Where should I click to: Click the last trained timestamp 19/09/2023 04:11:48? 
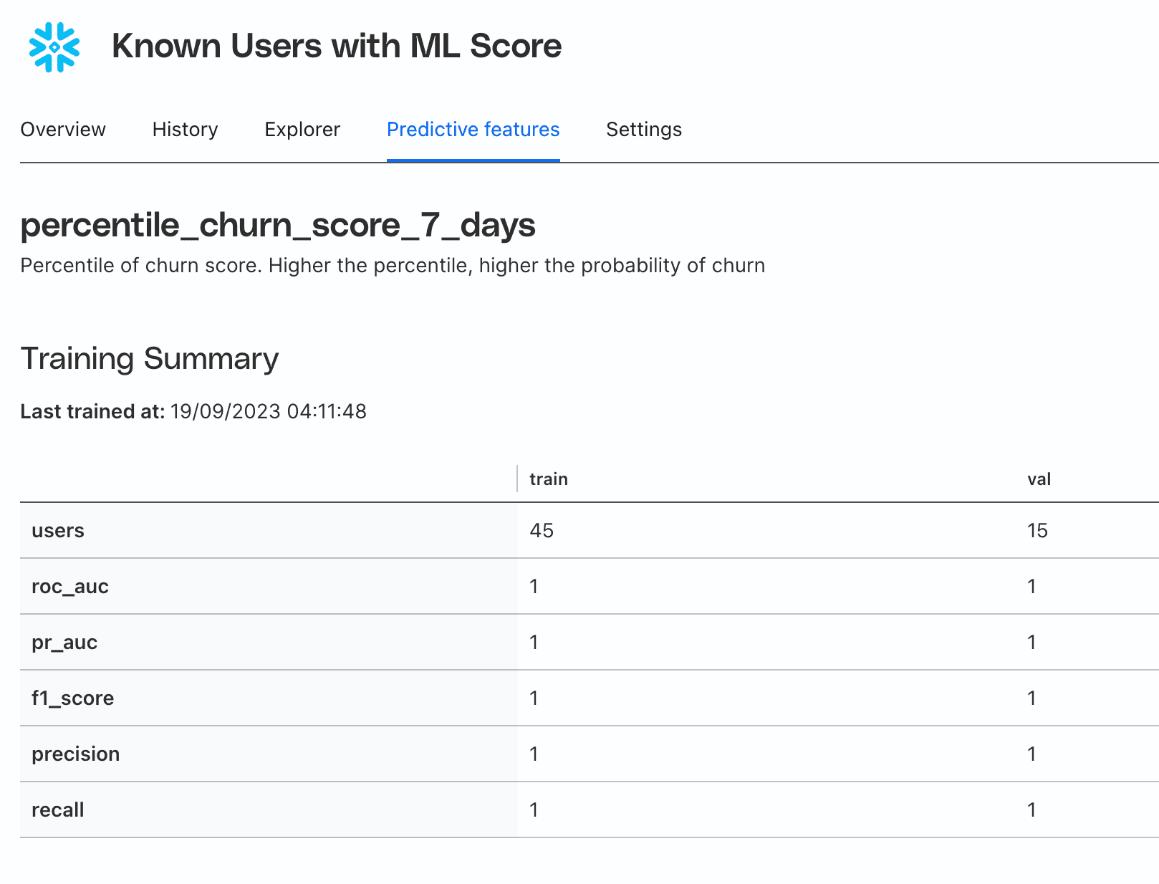point(268,412)
